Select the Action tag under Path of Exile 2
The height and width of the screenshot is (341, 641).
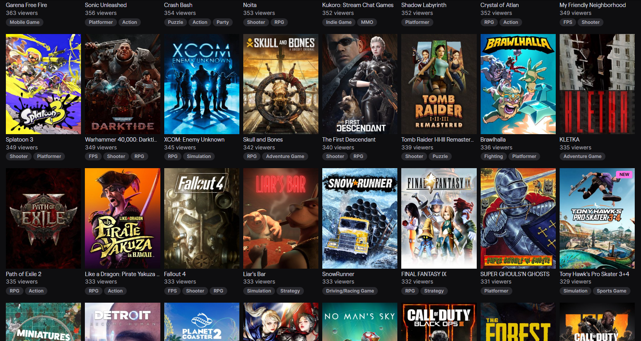pos(36,291)
